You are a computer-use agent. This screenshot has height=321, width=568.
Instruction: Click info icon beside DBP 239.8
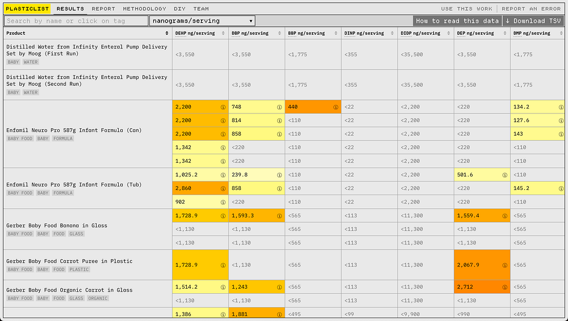279,175
